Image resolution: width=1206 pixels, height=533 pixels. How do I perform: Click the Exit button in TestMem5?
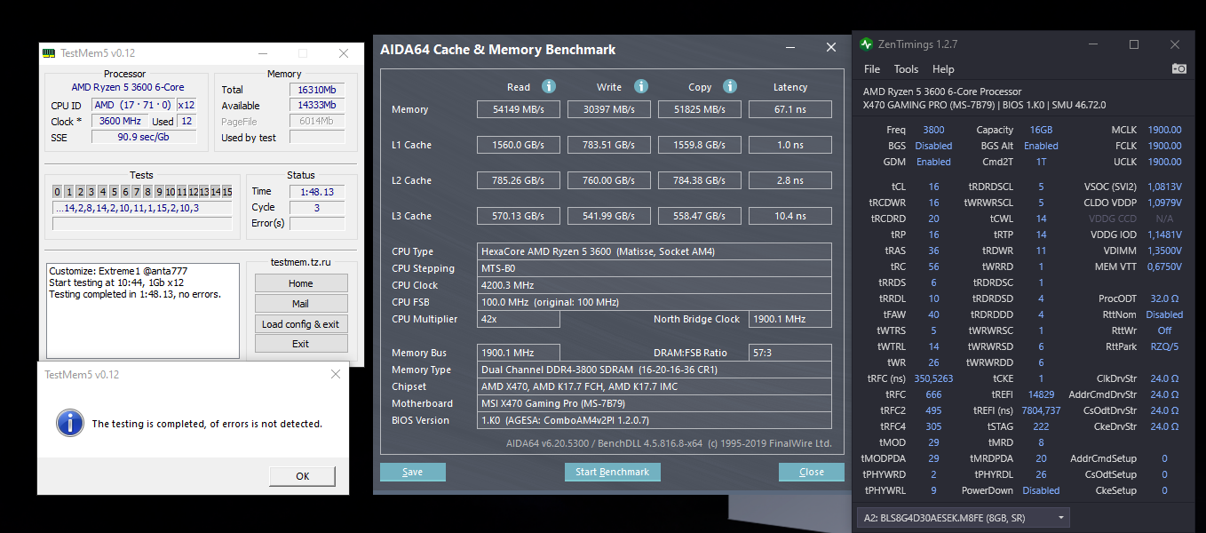pos(301,344)
